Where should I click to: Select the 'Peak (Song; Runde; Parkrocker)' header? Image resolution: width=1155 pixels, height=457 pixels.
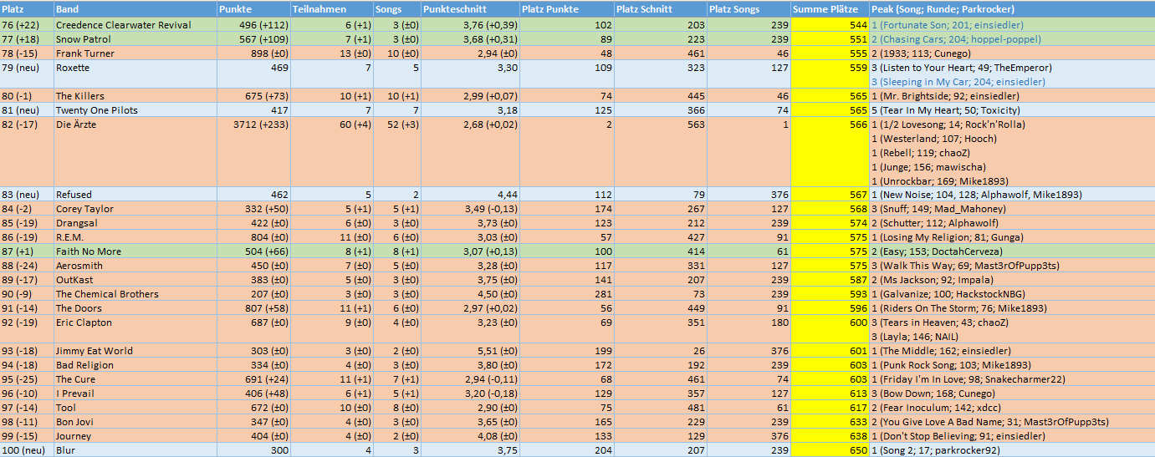(1011, 9)
